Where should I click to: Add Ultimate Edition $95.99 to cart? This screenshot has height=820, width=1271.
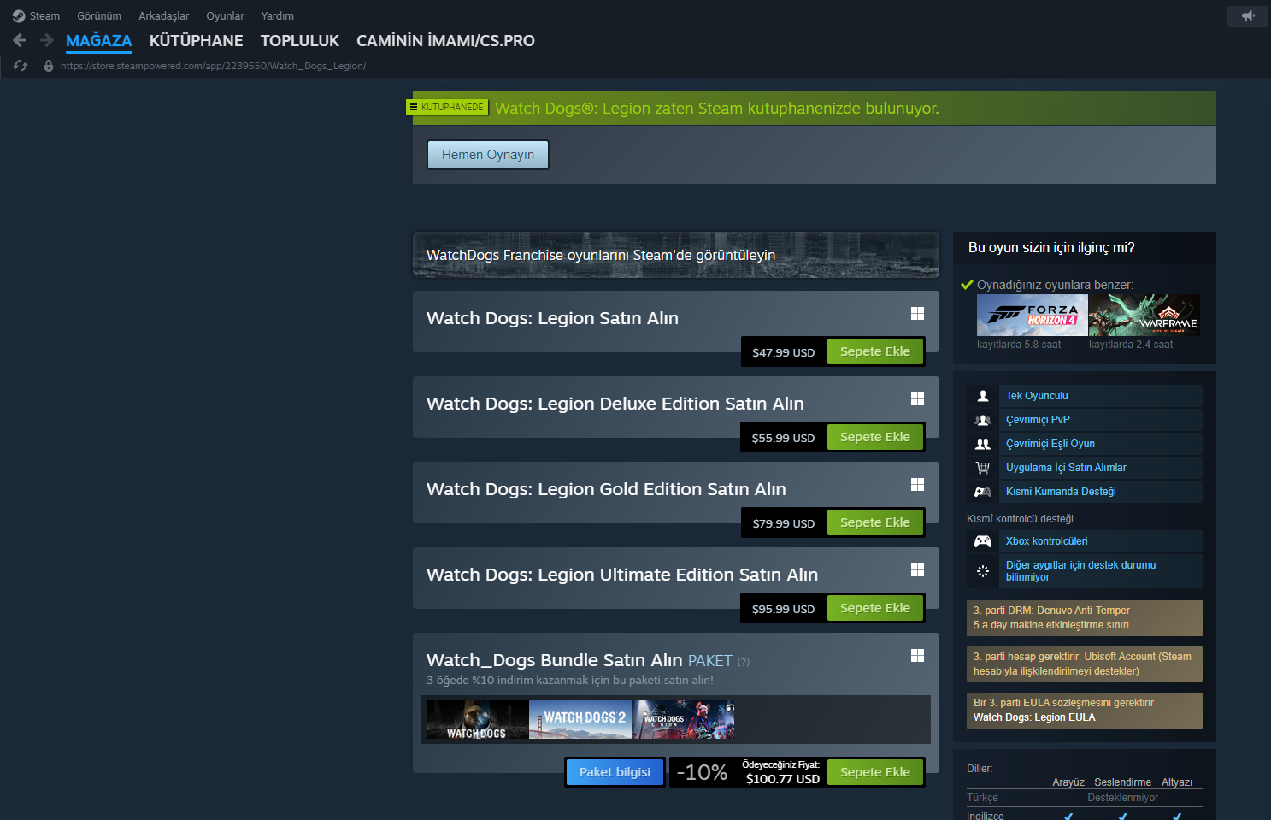(875, 608)
